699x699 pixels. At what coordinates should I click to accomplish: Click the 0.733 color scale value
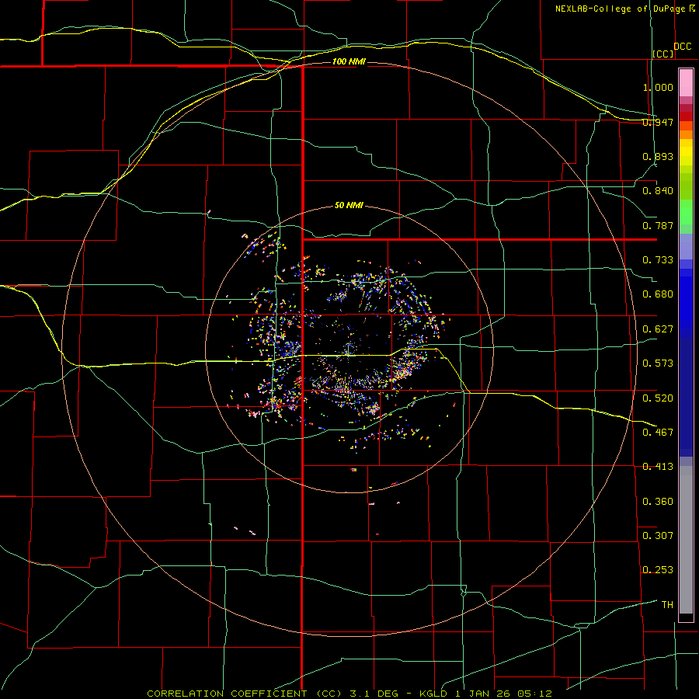658,260
